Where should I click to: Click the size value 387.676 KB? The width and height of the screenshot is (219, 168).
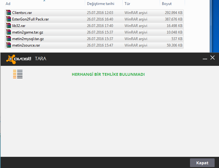coord(173,19)
